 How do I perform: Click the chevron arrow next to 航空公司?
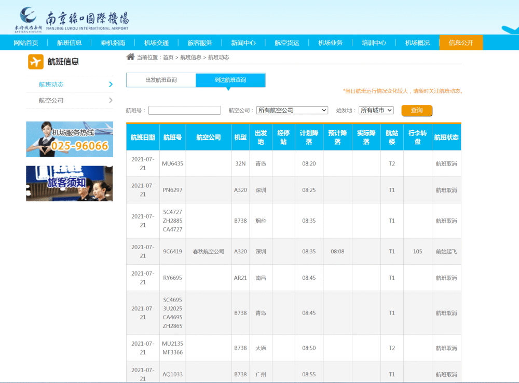tap(111, 100)
